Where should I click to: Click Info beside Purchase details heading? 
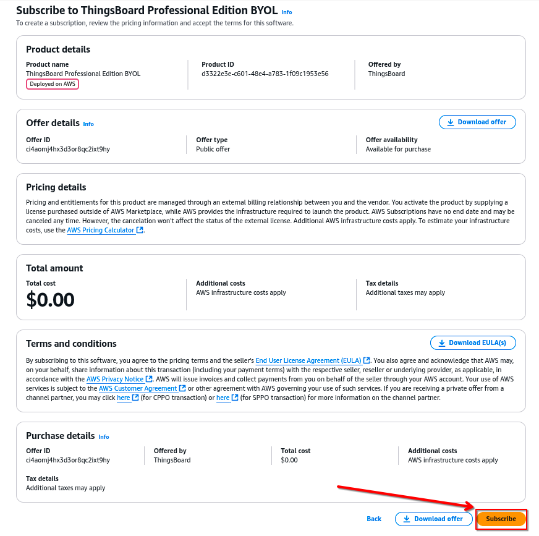point(104,437)
